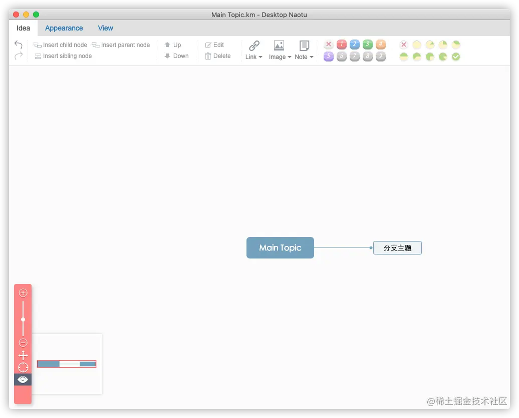
Task: Click the Link chain icon
Action: tap(254, 45)
